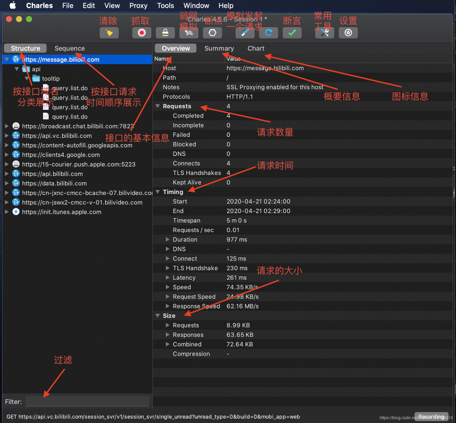Open Compose request pen icon
The width and height of the screenshot is (456, 423).
(x=245, y=33)
